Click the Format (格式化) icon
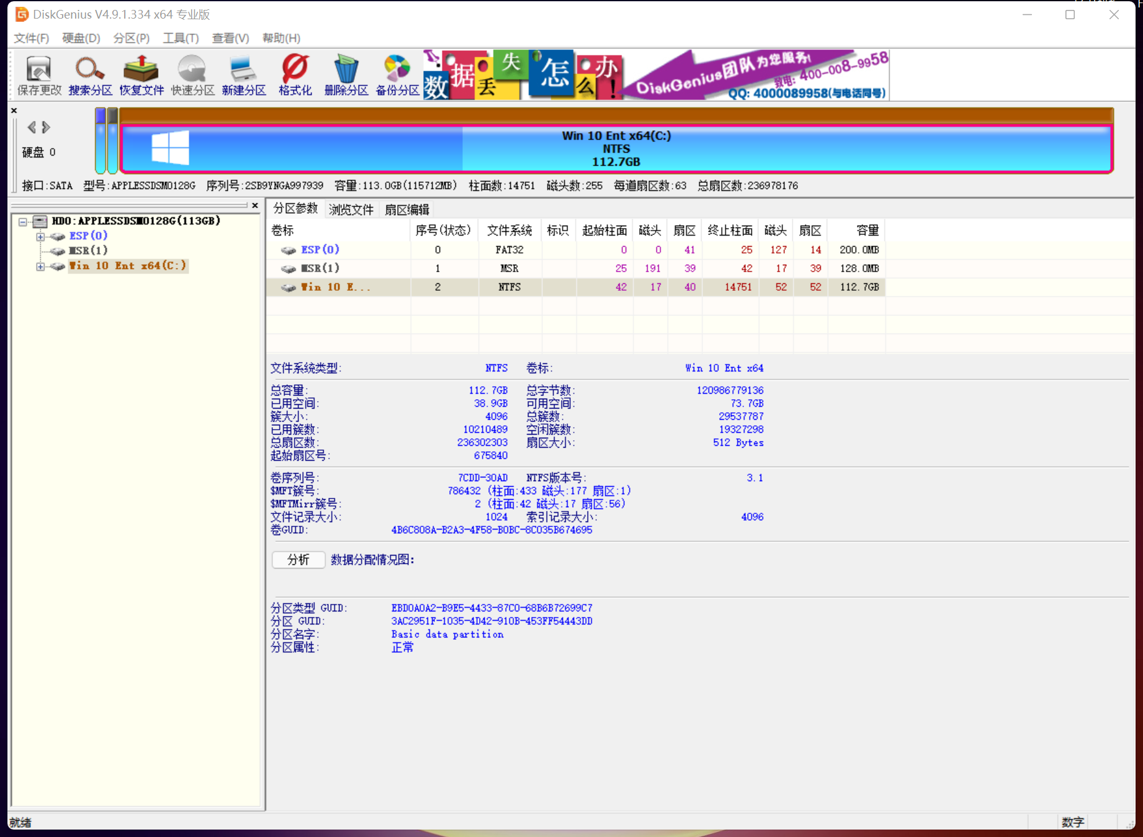The image size is (1143, 837). pyautogui.click(x=295, y=76)
